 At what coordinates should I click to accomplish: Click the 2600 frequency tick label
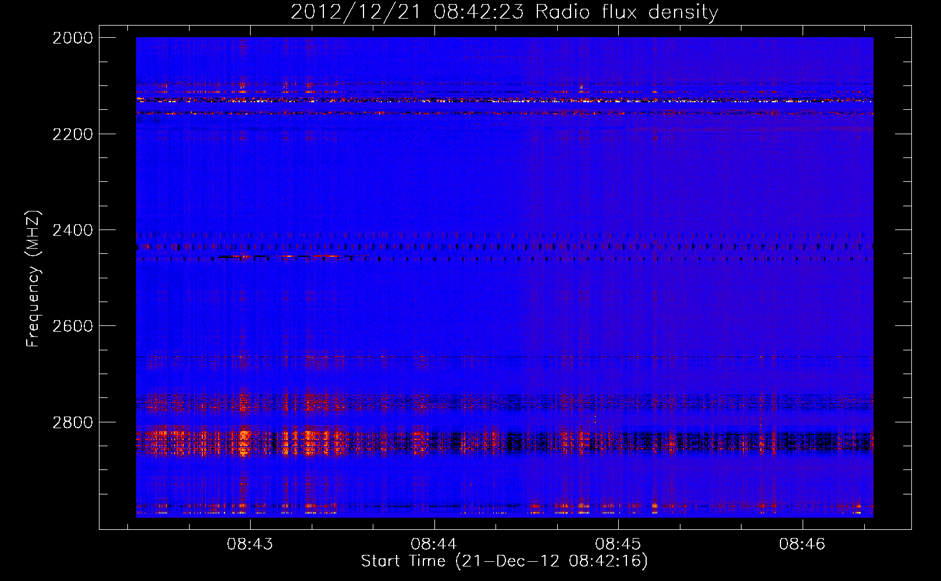73,326
